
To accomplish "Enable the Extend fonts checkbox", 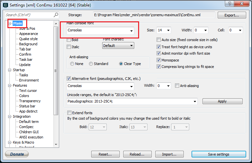I will [69, 113].
